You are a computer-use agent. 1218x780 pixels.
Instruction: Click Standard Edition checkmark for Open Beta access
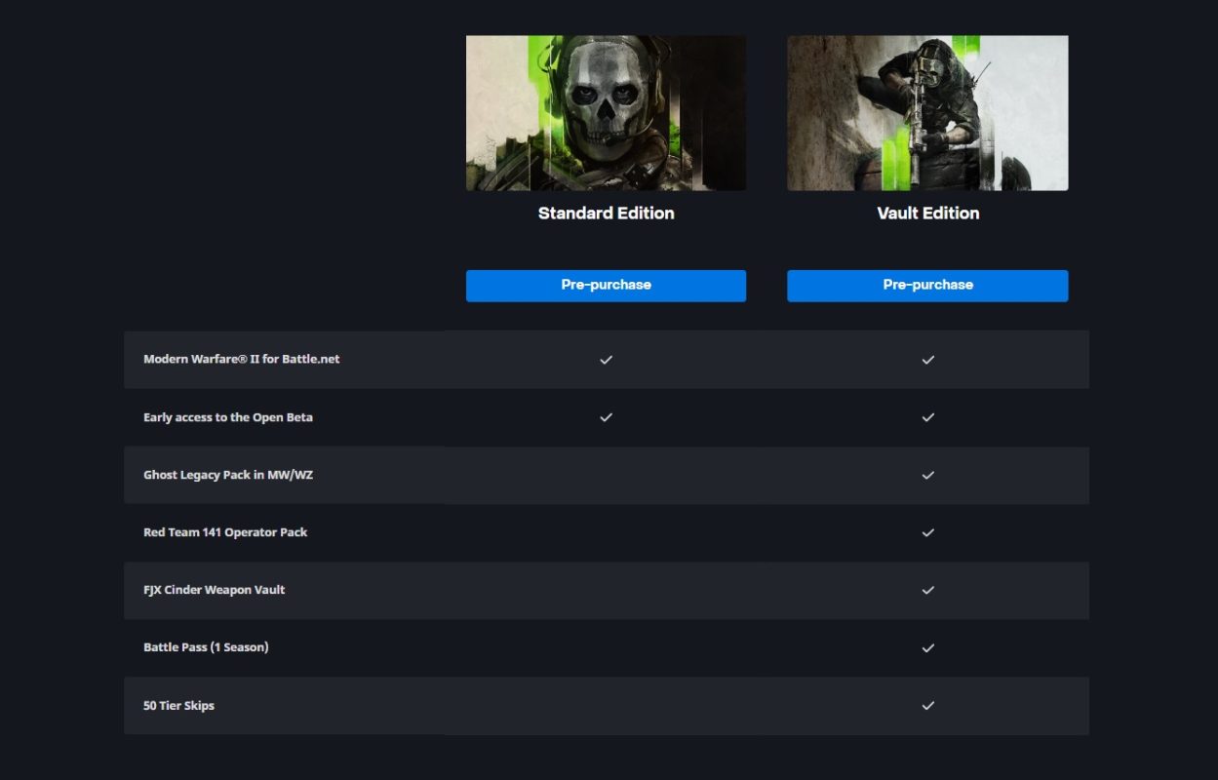point(606,417)
